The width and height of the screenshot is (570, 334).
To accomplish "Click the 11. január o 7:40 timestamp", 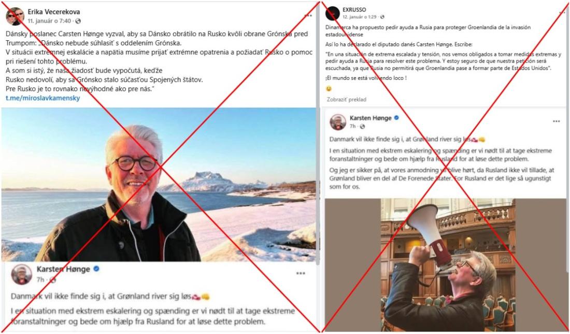I will click(50, 21).
